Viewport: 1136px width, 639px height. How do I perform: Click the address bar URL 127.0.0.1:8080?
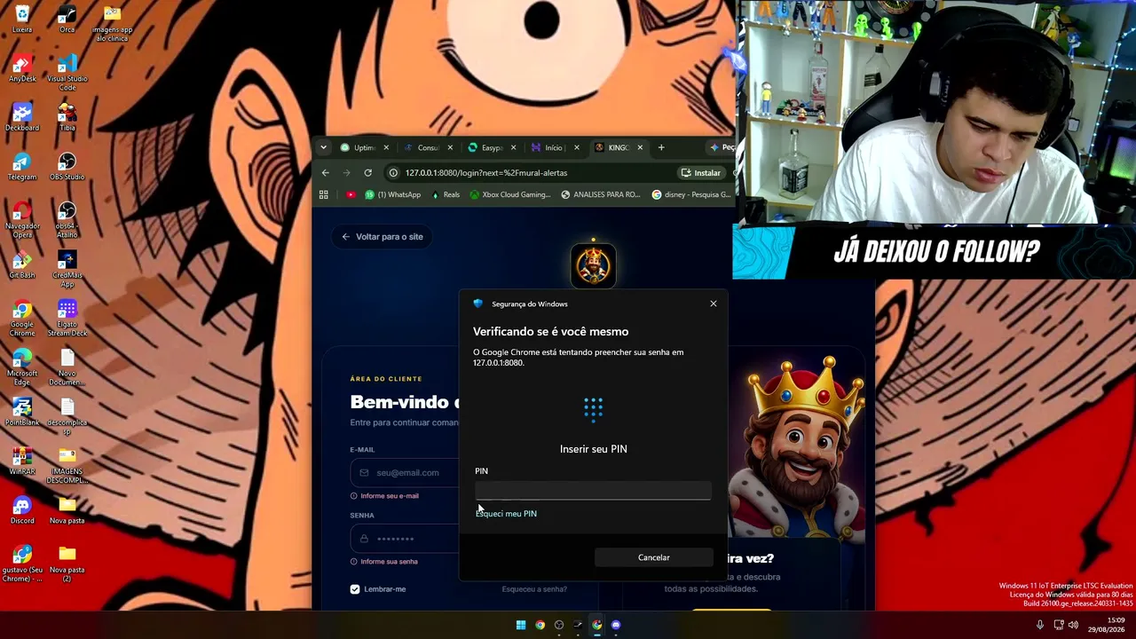[x=486, y=173]
